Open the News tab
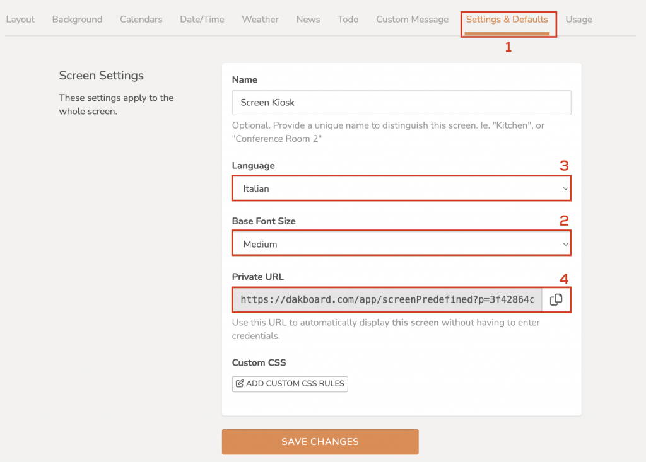This screenshot has height=462, width=646. 308,20
